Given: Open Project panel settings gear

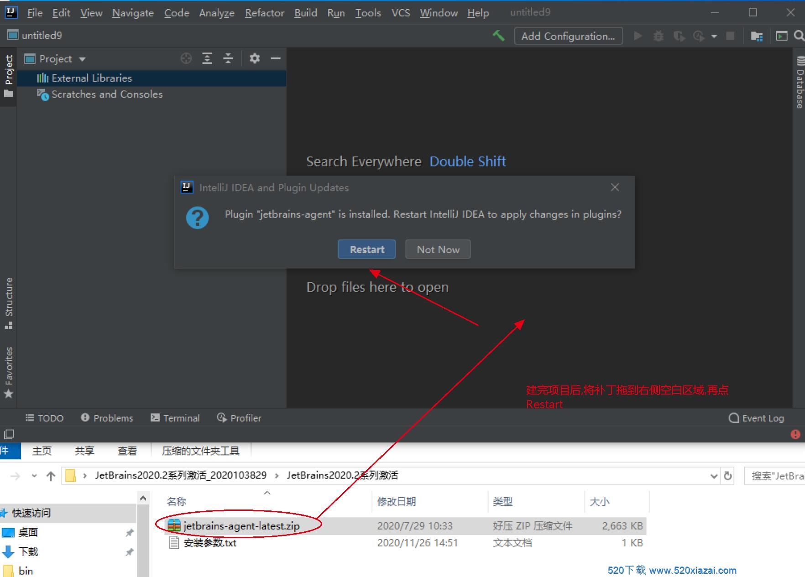Looking at the screenshot, I should 255,58.
